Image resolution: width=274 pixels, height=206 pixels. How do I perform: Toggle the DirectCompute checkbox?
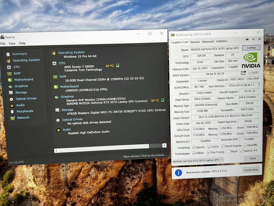tap(222, 146)
